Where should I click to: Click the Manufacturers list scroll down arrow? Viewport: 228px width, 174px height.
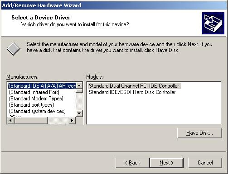point(79,113)
